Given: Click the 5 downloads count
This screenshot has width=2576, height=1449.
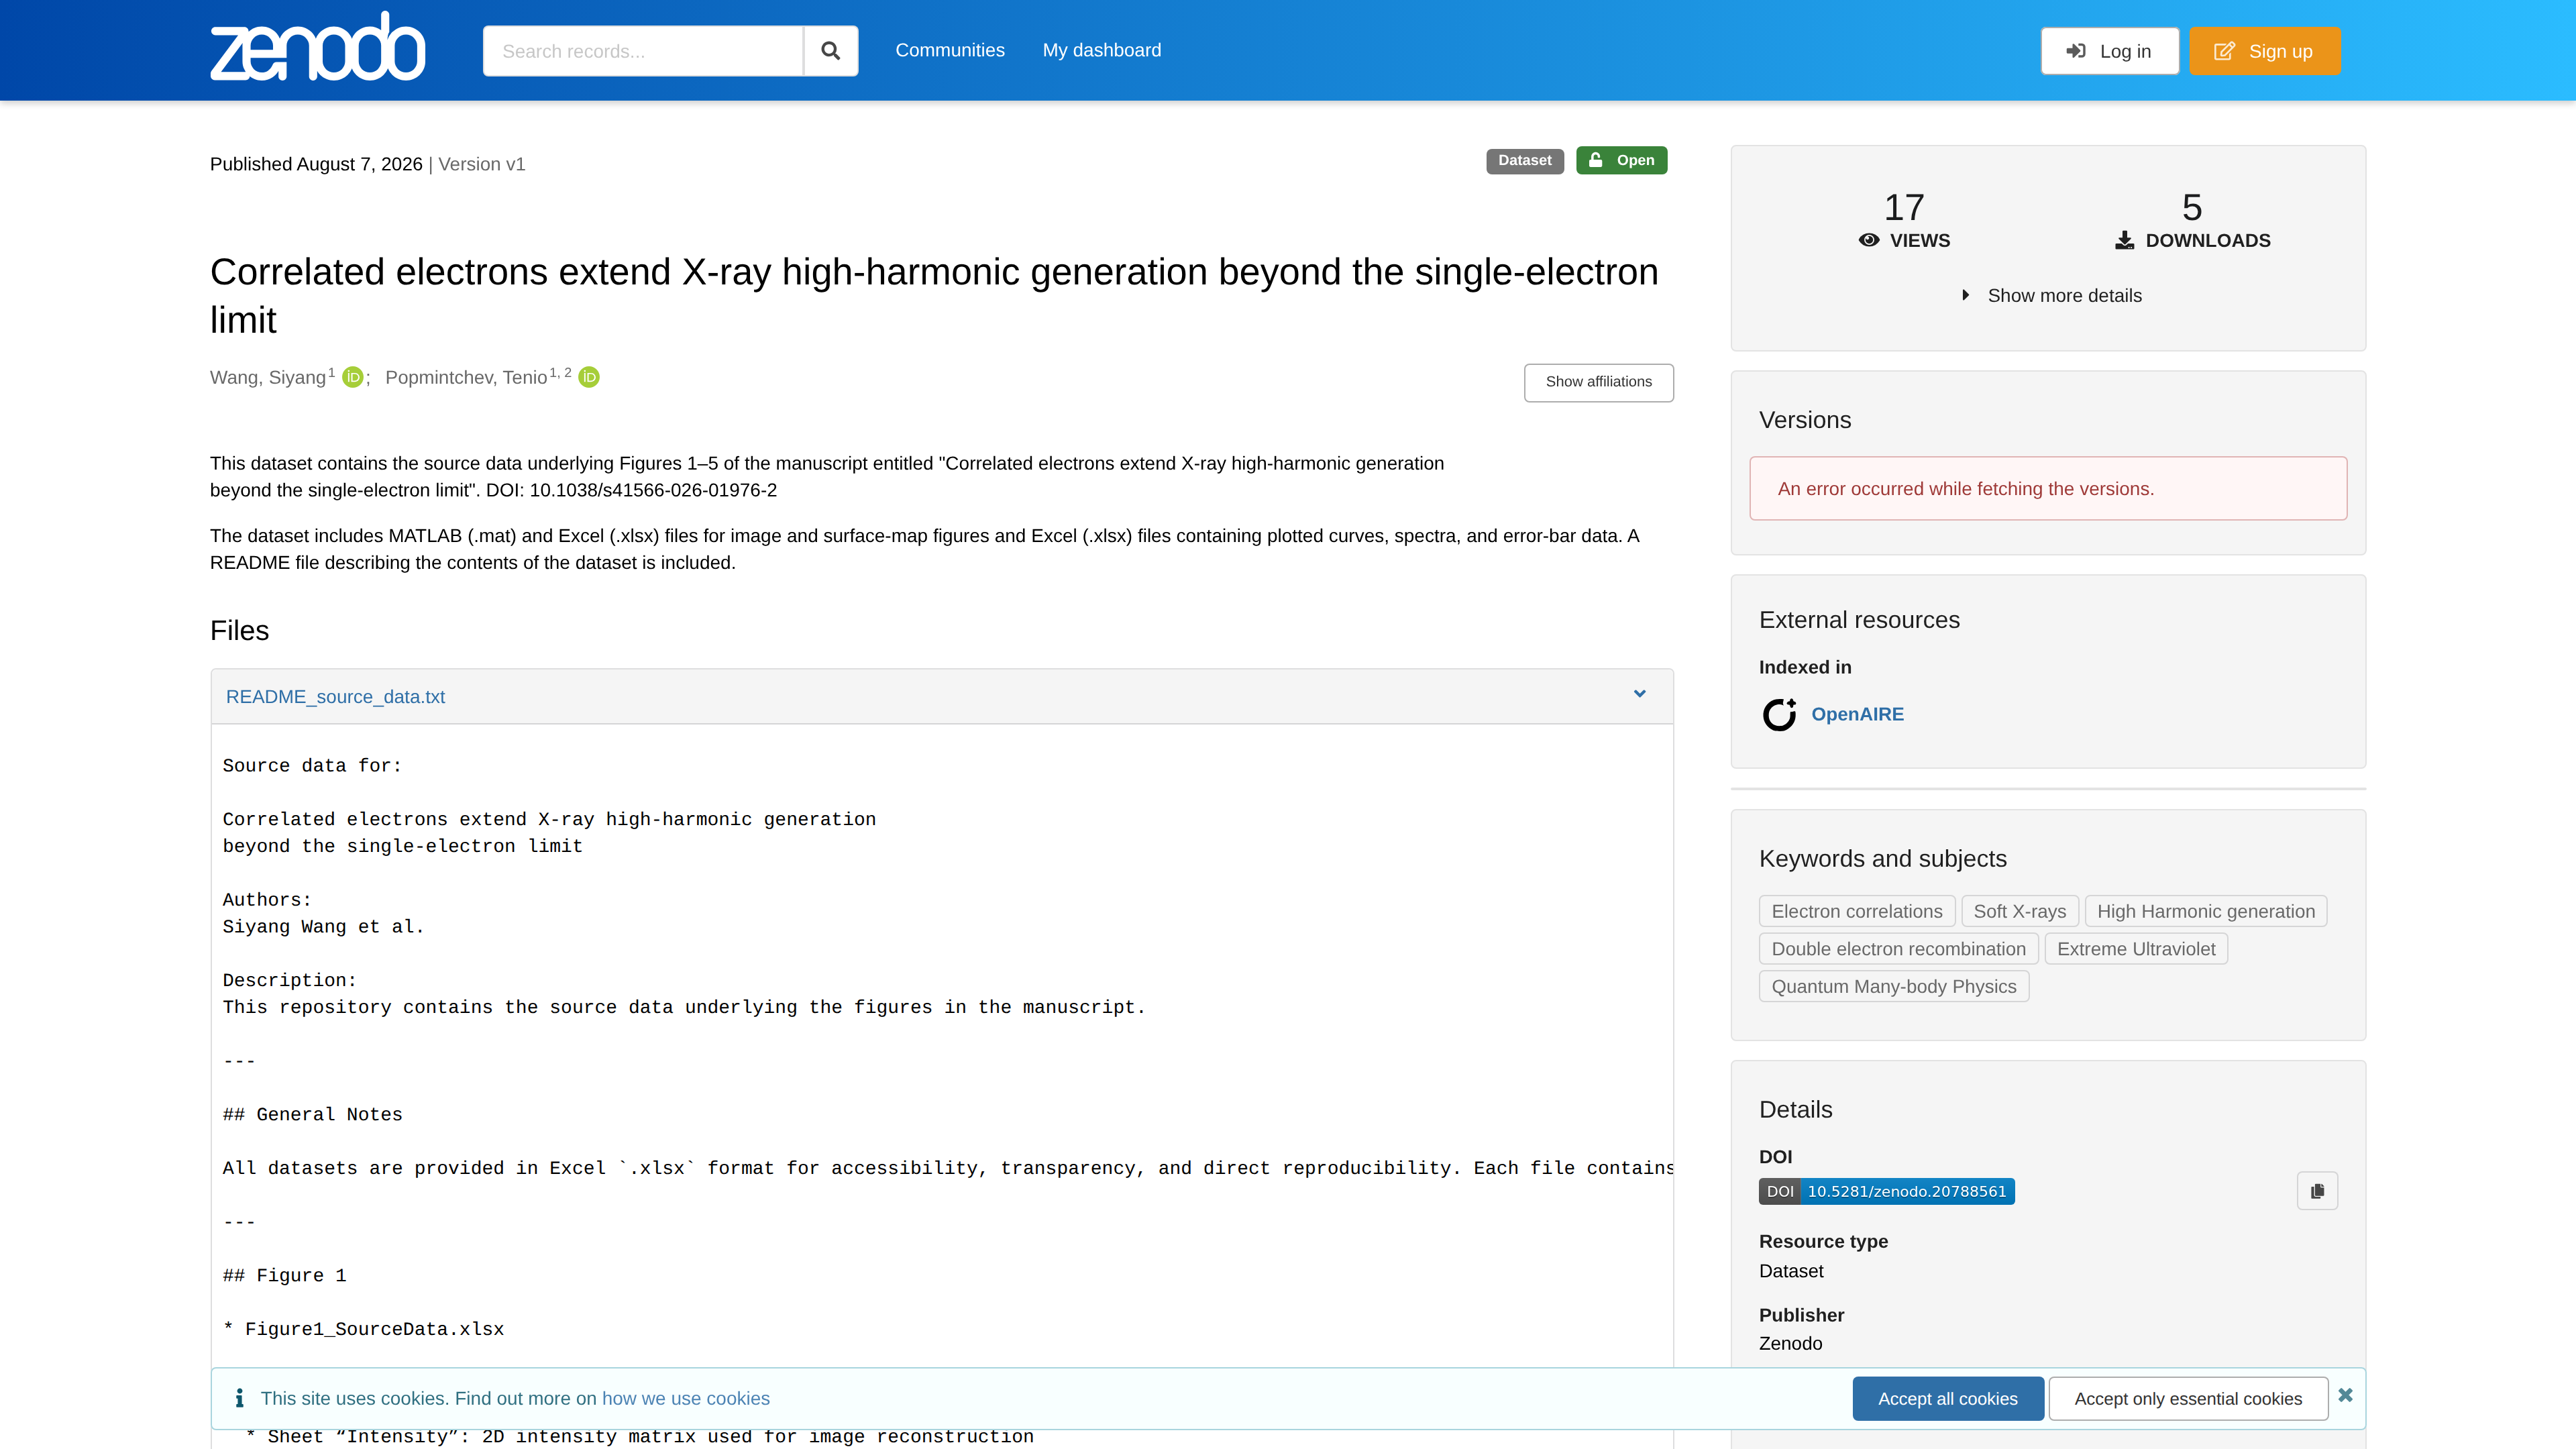Looking at the screenshot, I should point(2192,208).
